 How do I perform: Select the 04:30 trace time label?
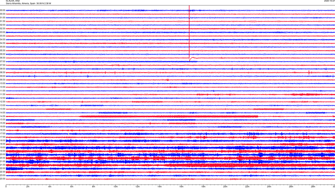pyautogui.click(x=2, y=43)
